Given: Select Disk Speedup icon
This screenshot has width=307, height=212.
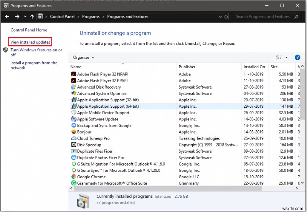Looking at the screenshot, I should pos(74,145).
